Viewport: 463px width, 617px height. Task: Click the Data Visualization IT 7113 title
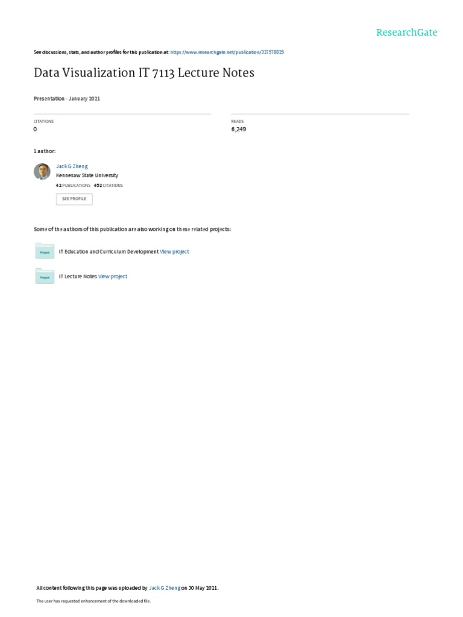pyautogui.click(x=144, y=72)
